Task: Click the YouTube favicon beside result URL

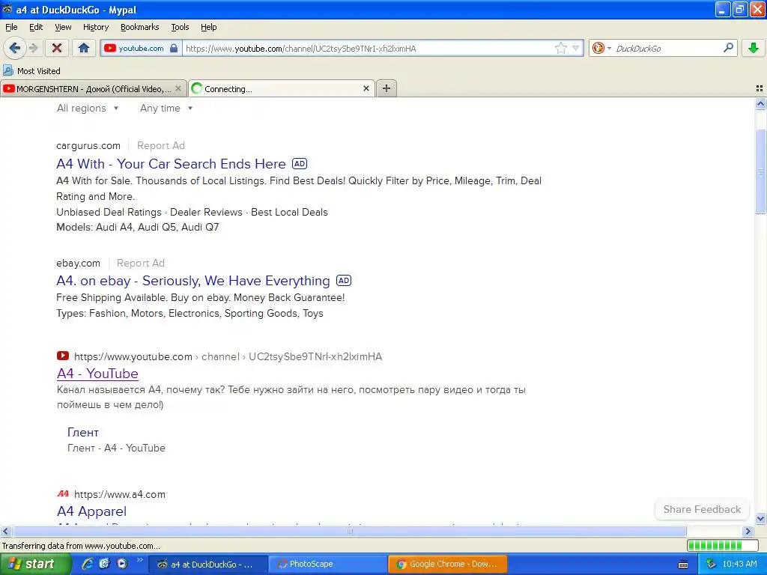Action: point(63,356)
